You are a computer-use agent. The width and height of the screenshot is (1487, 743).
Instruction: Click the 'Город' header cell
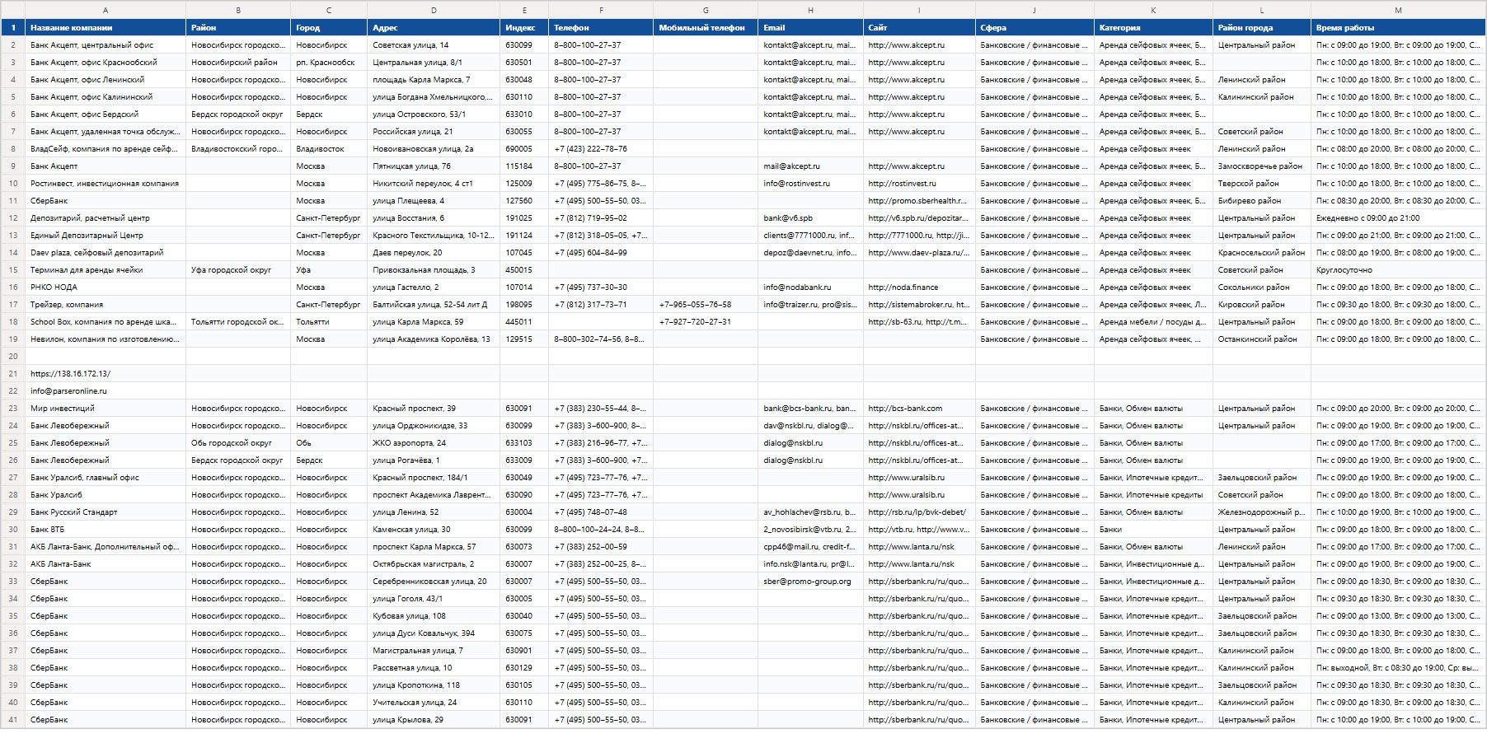329,27
